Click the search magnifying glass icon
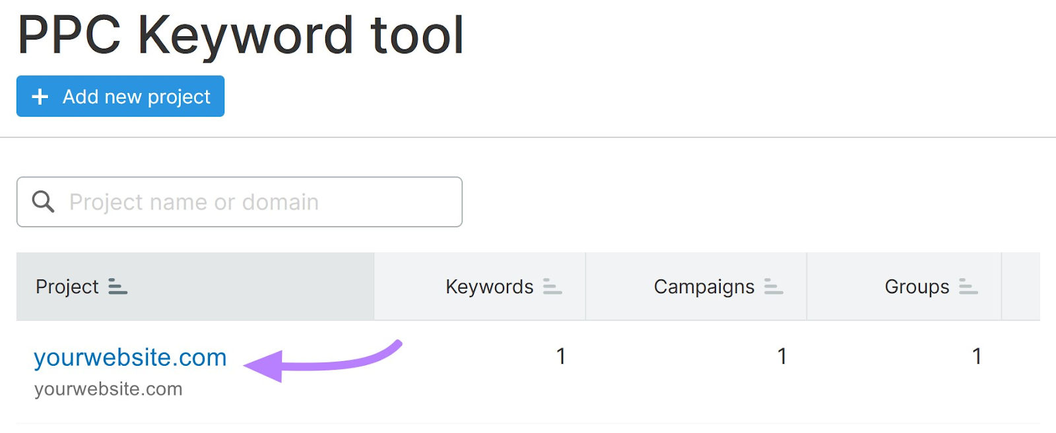Viewport: 1056px width, 433px height. [x=43, y=202]
